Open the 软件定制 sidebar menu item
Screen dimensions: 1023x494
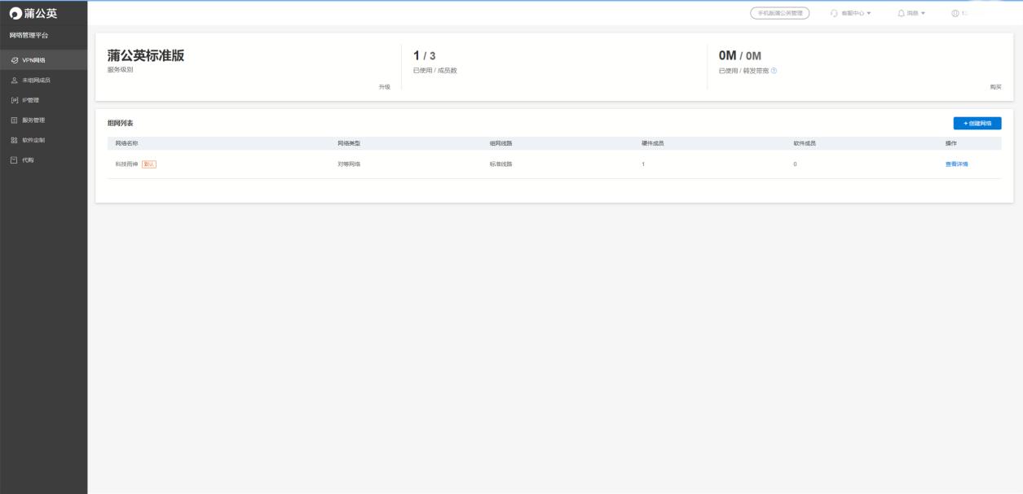pos(43,140)
